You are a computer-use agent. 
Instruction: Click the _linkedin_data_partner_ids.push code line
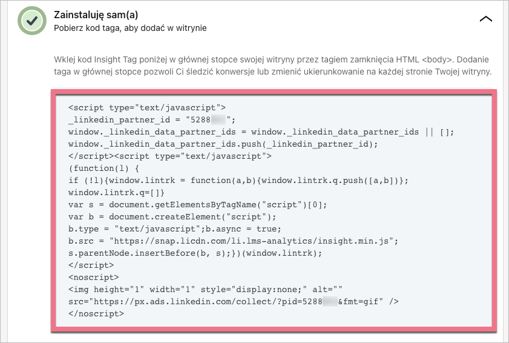[x=223, y=144]
